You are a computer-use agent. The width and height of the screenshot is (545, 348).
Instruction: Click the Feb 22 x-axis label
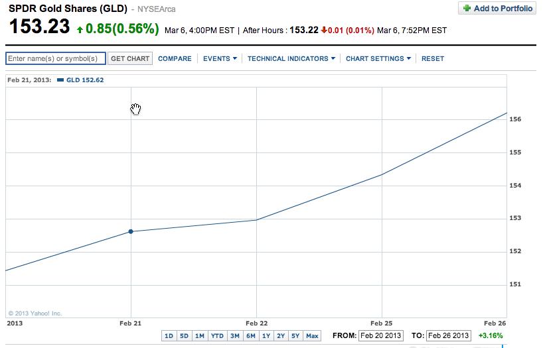(256, 323)
